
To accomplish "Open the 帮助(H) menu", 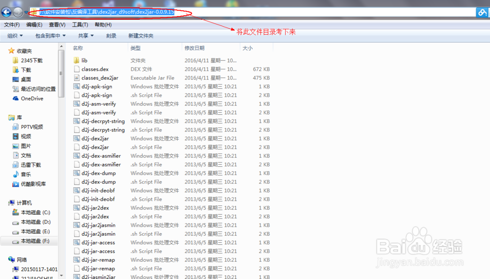I will point(103,25).
